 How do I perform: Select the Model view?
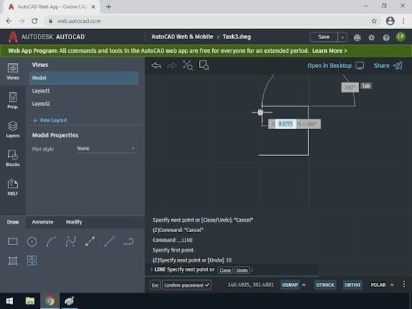[84, 78]
